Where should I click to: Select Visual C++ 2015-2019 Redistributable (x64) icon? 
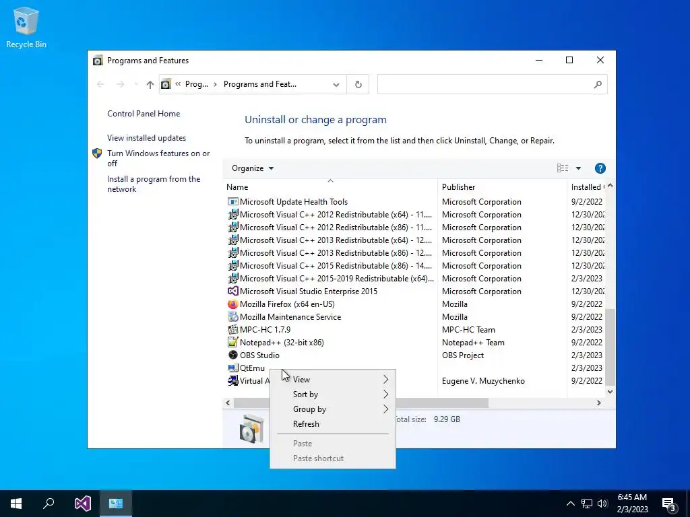(x=232, y=278)
